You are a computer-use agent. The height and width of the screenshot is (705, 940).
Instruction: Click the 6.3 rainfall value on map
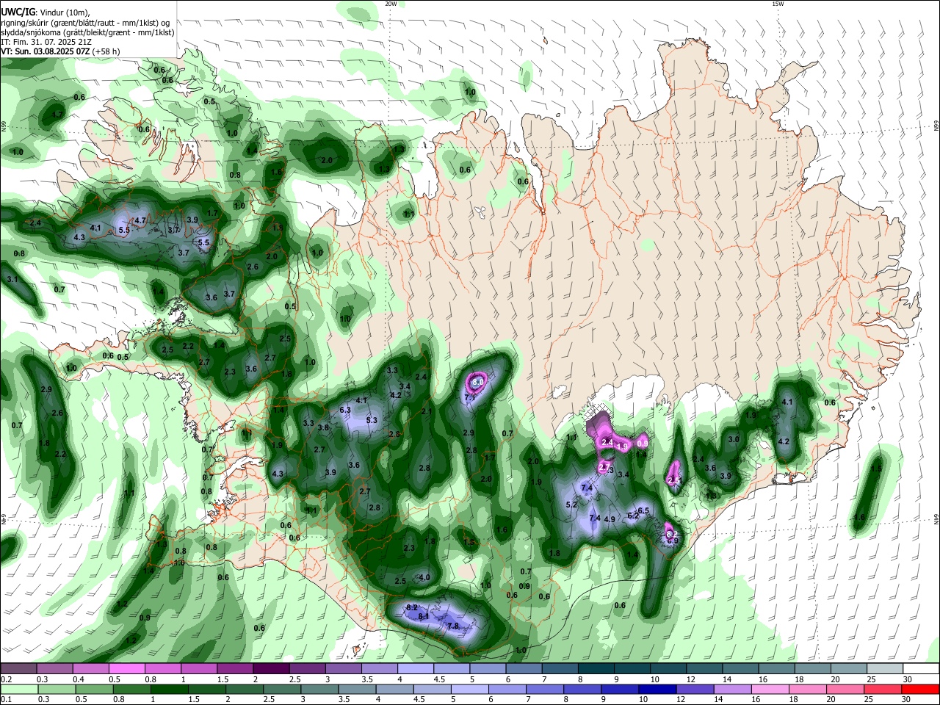[345, 410]
